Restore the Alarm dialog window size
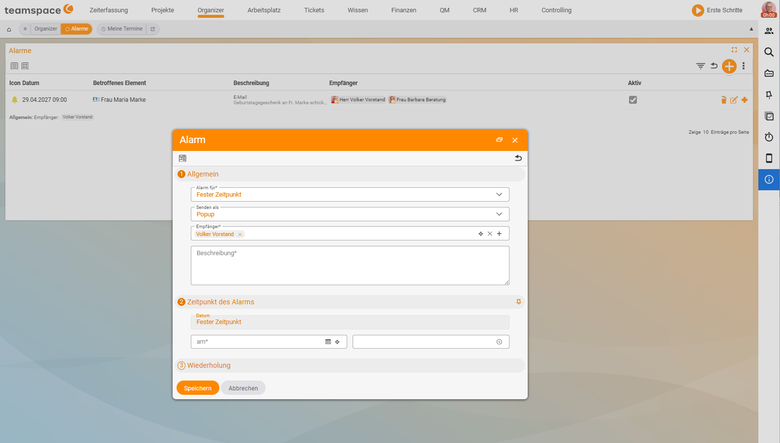This screenshot has width=780, height=443. (x=500, y=140)
